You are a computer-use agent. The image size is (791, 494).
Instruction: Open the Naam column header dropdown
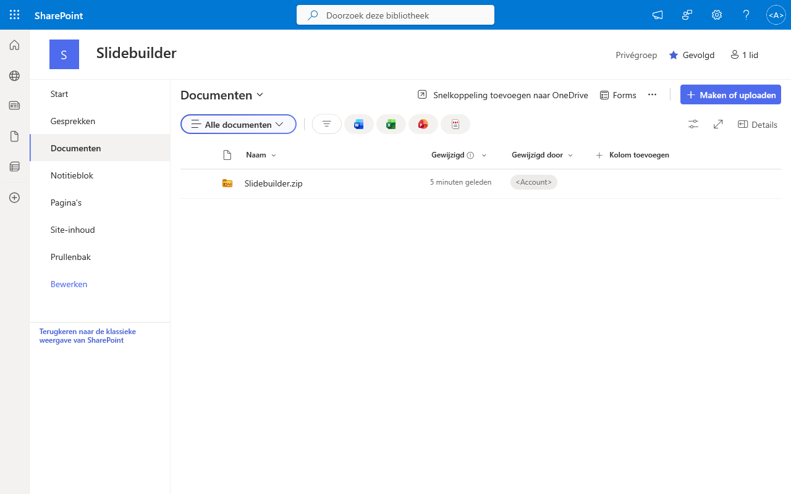[x=261, y=155]
